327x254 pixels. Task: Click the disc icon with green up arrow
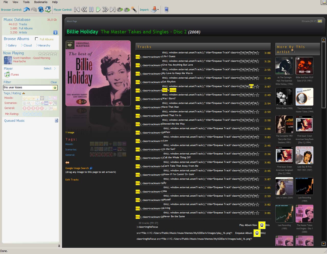click(x=127, y=9)
